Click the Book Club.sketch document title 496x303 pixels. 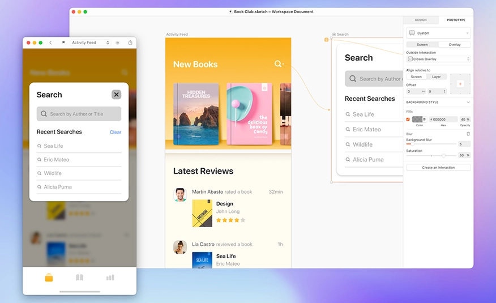(273, 12)
